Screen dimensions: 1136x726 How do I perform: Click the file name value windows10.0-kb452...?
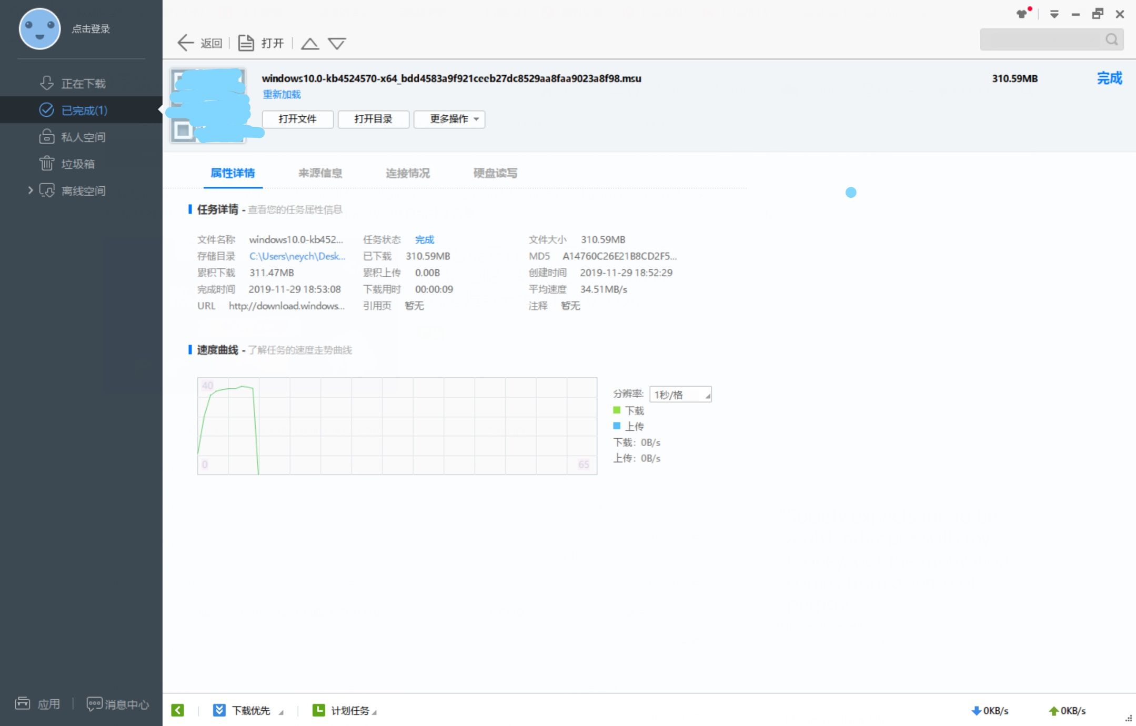296,240
